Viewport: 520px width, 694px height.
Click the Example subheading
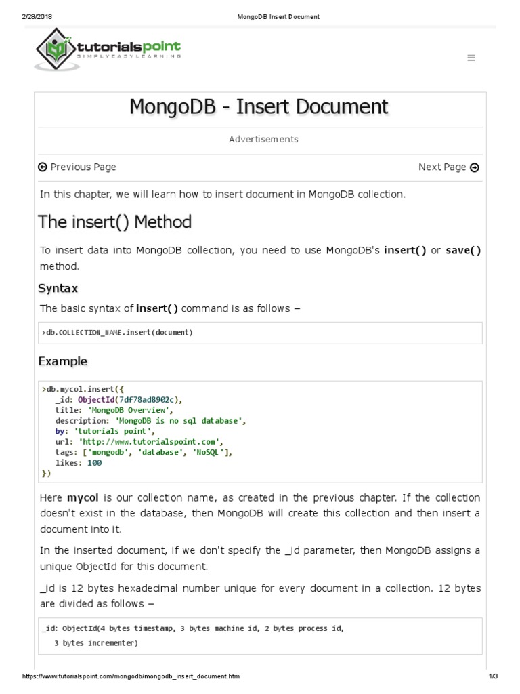[x=63, y=361]
